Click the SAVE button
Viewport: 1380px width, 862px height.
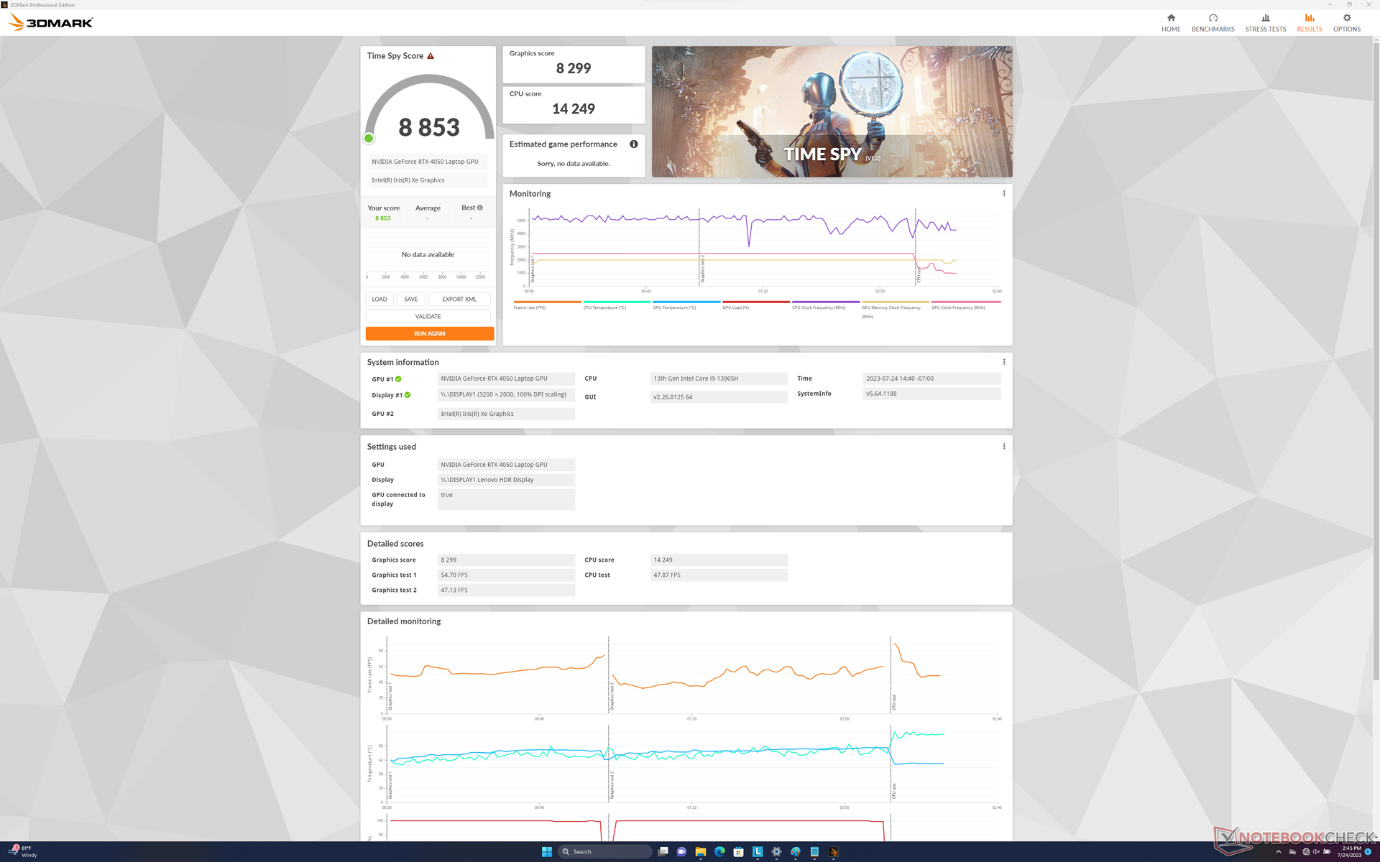pos(411,300)
